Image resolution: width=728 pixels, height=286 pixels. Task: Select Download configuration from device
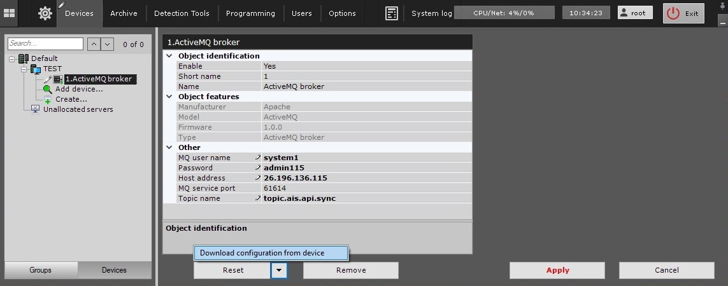tap(271, 253)
